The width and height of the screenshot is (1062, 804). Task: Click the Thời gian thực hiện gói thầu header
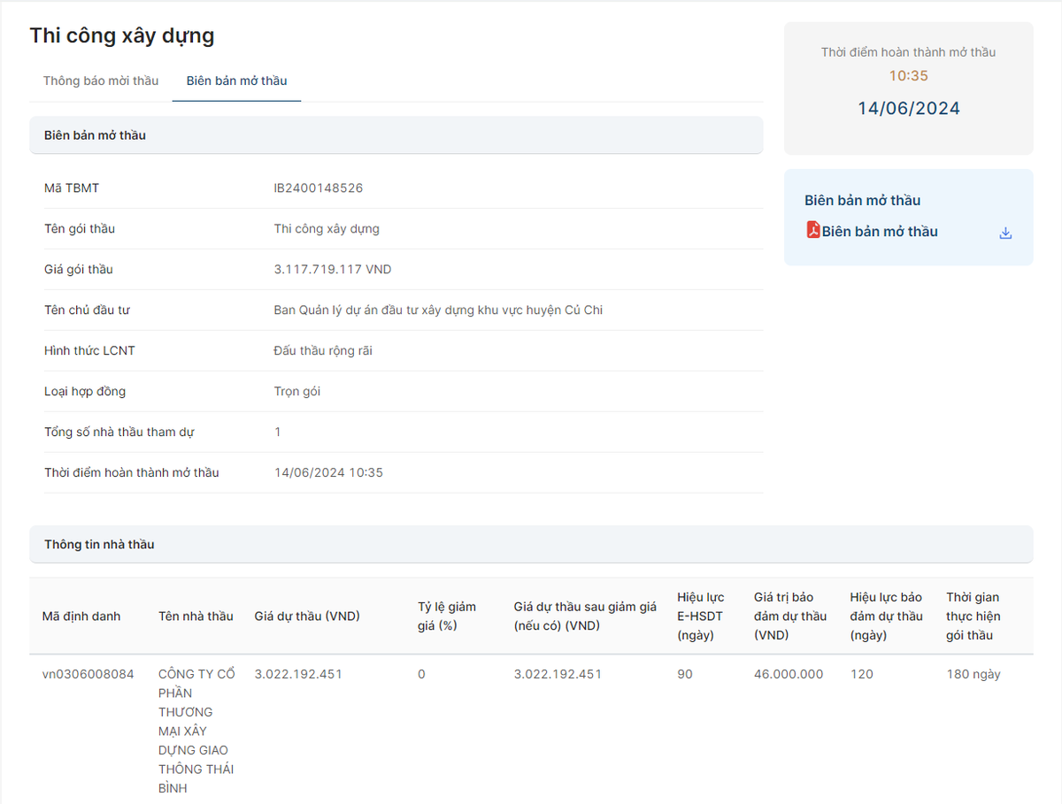click(x=973, y=616)
